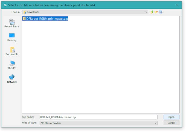This screenshot has height=132, width=186.
Task: Go to Desktop location
Action: [12, 37]
